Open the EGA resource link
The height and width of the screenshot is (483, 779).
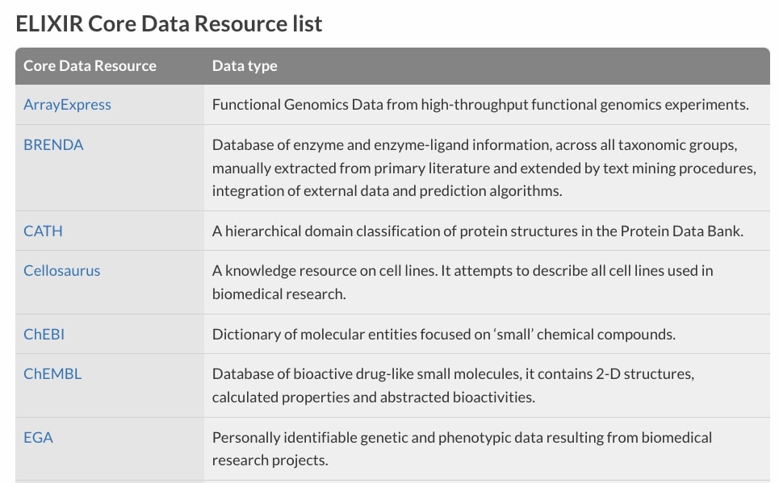pyautogui.click(x=38, y=438)
